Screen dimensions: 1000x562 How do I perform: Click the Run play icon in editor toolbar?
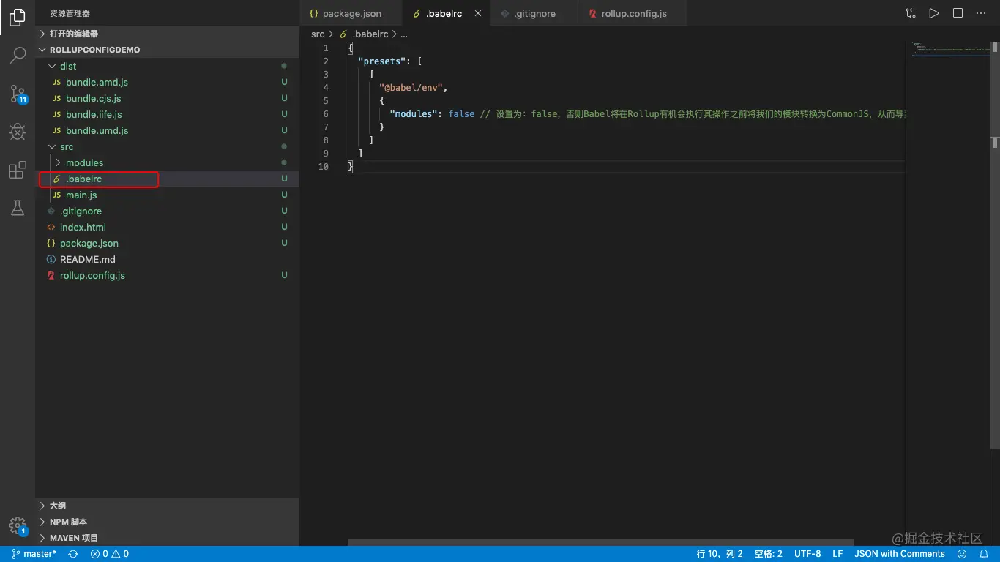[x=933, y=13]
